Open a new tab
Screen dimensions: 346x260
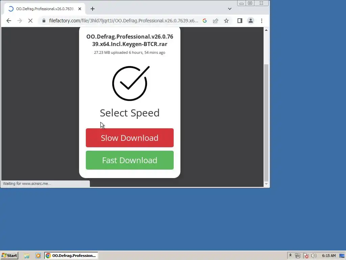coord(93,9)
